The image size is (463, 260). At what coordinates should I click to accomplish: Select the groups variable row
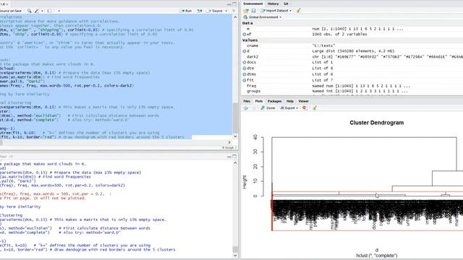[x=352, y=91]
